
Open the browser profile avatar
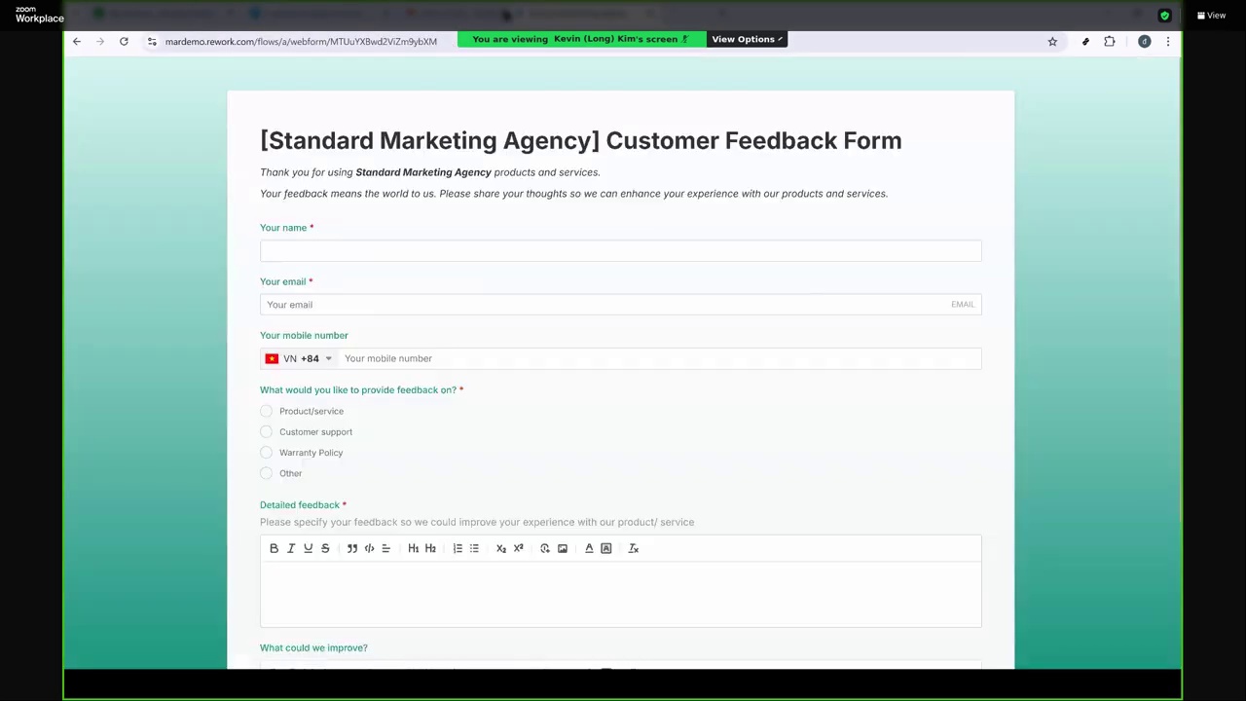pos(1145,41)
